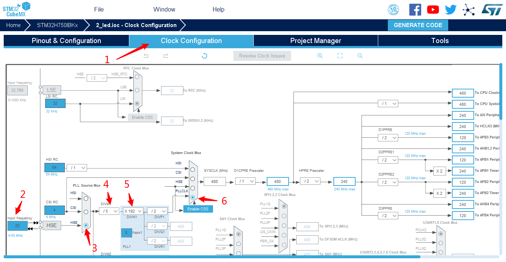Image resolution: width=506 pixels, height=262 pixels.
Task: Select HSE in PLL Source Mux
Action: (86, 225)
